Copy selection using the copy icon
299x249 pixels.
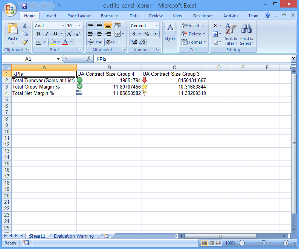pyautogui.click(x=24, y=34)
